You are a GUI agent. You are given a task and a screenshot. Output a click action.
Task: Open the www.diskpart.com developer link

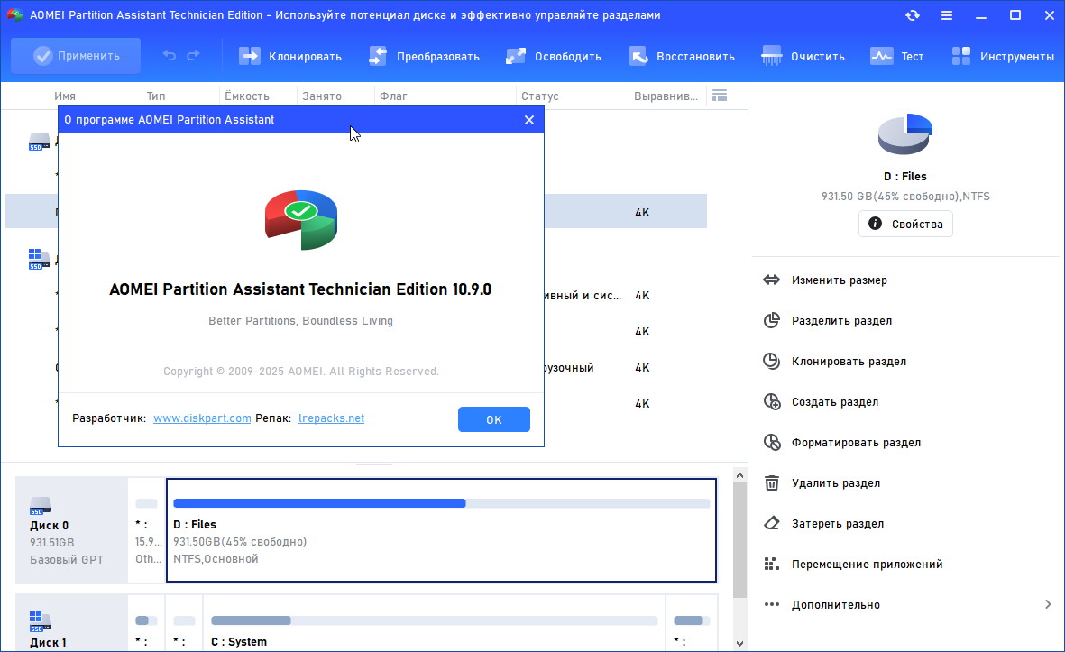202,418
